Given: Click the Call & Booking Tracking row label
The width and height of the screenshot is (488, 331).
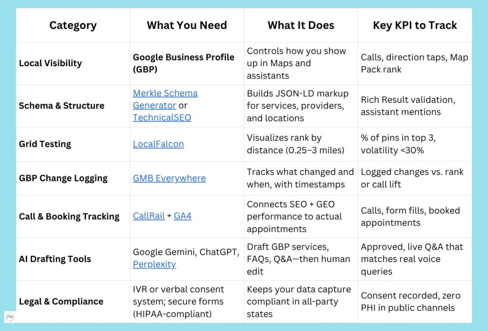Looking at the screenshot, I should (x=69, y=216).
